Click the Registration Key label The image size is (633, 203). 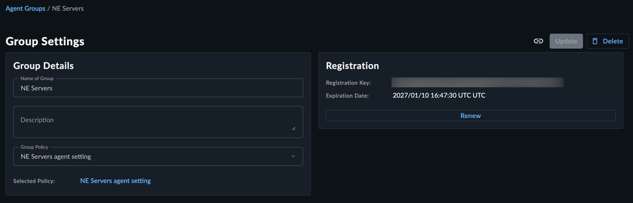pyautogui.click(x=348, y=83)
